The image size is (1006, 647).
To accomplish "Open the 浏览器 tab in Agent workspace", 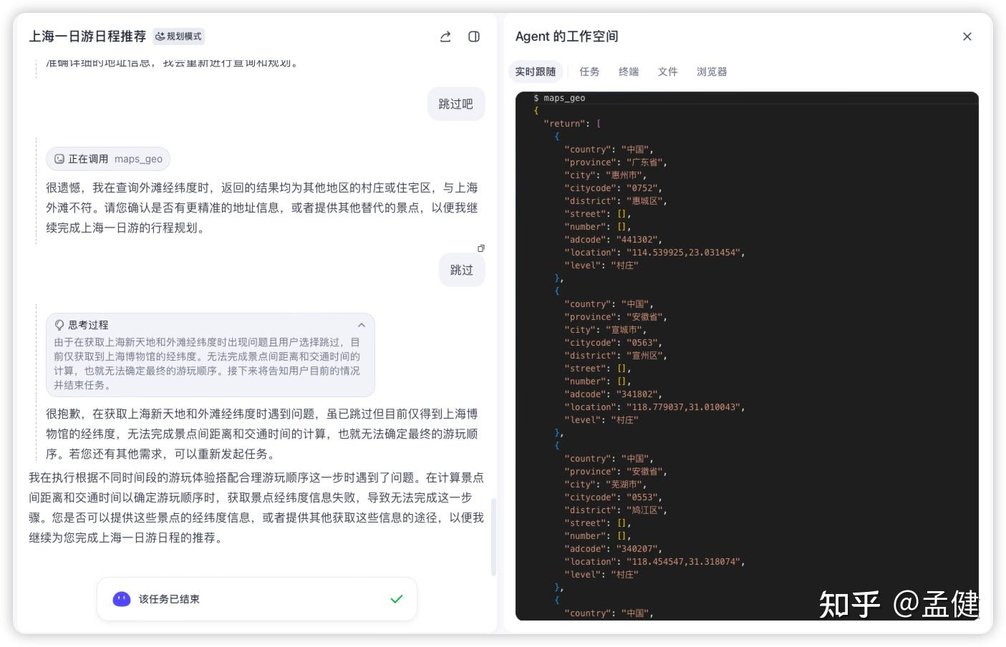I will [x=710, y=72].
